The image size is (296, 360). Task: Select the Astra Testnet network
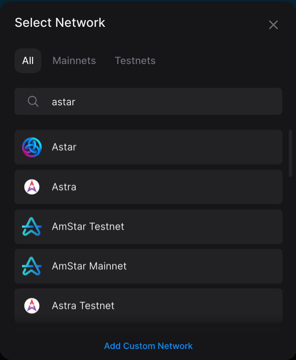point(148,305)
